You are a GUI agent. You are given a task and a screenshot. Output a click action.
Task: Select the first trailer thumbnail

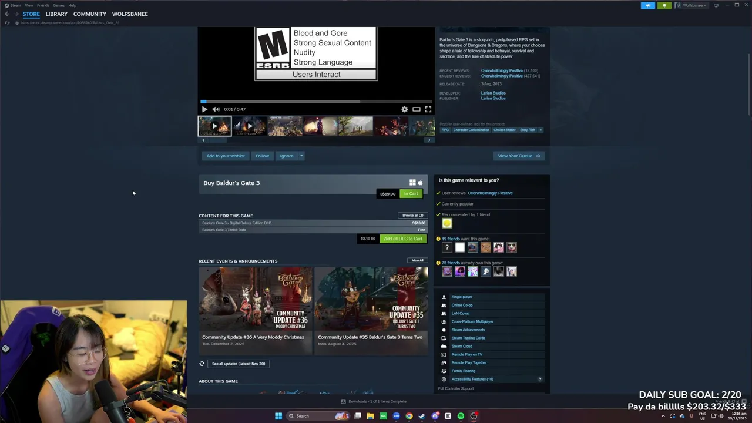click(x=214, y=126)
